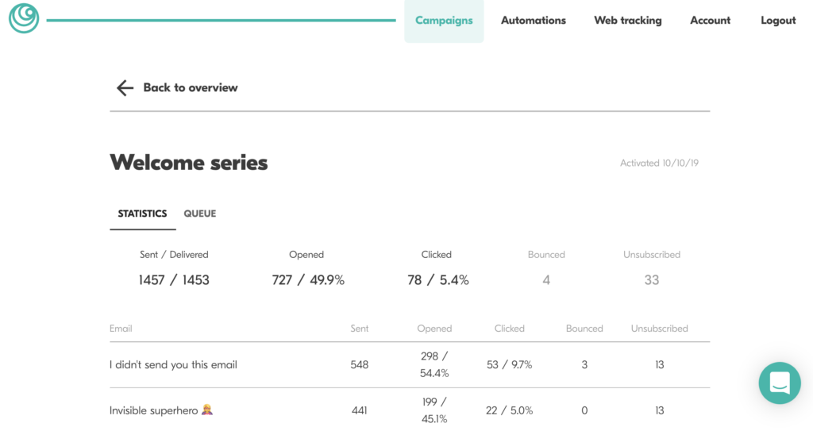Click the Logout link
813x431 pixels.
point(778,21)
